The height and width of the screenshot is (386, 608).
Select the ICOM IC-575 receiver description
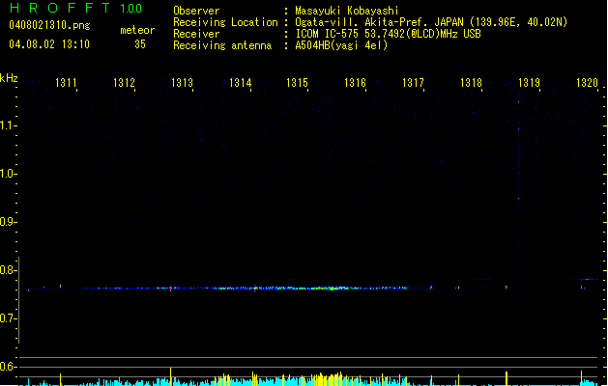click(389, 34)
